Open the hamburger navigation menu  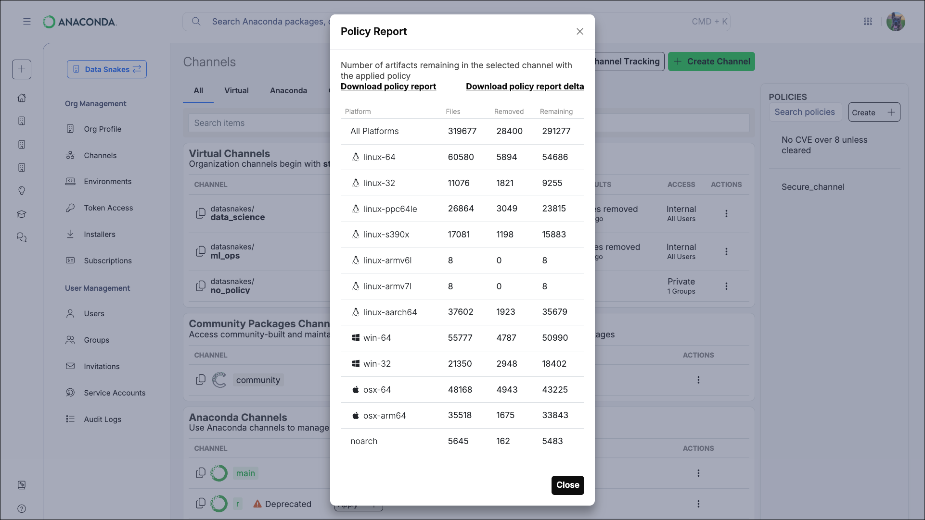tap(27, 21)
